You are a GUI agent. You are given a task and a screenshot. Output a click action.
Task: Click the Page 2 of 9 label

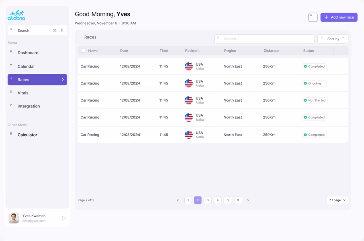(x=86, y=200)
